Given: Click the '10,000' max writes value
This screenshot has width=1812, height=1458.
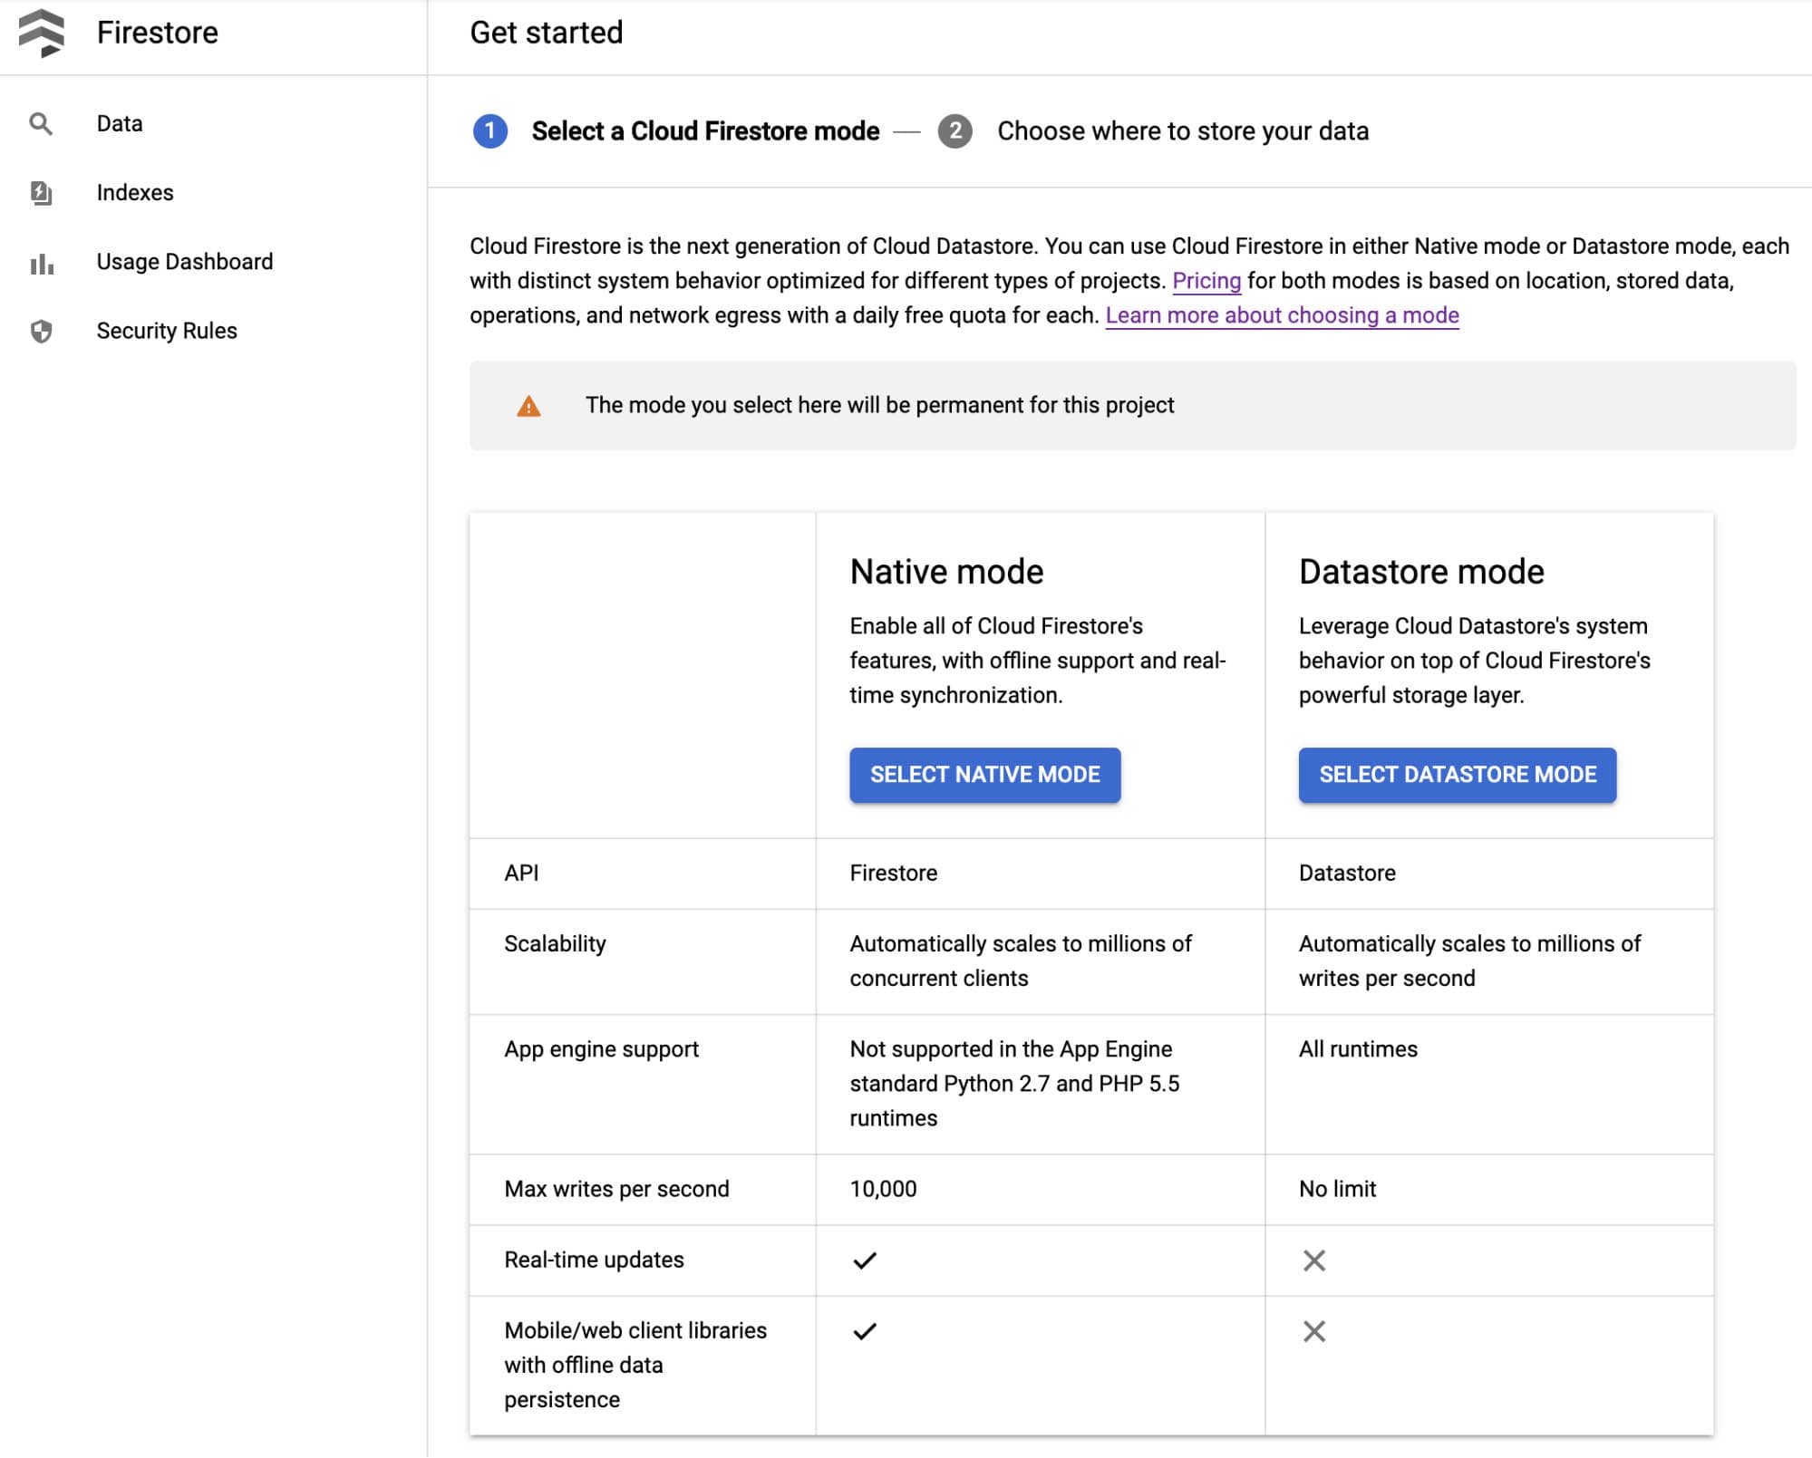Looking at the screenshot, I should [x=883, y=1189].
